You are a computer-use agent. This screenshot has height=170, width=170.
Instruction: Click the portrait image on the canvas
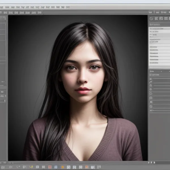click(x=78, y=88)
